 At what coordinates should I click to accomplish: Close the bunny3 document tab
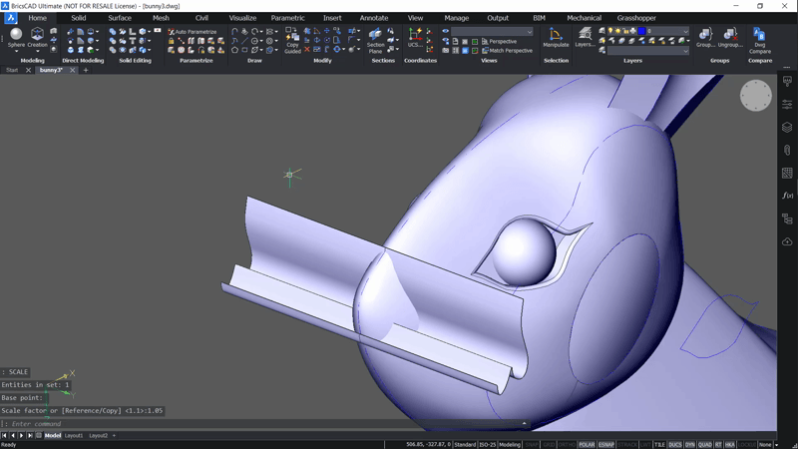[72, 70]
